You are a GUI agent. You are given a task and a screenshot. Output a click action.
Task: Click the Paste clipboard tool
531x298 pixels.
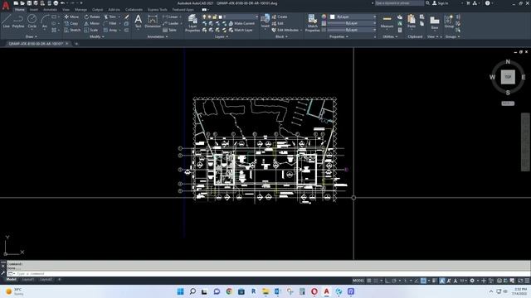412,22
